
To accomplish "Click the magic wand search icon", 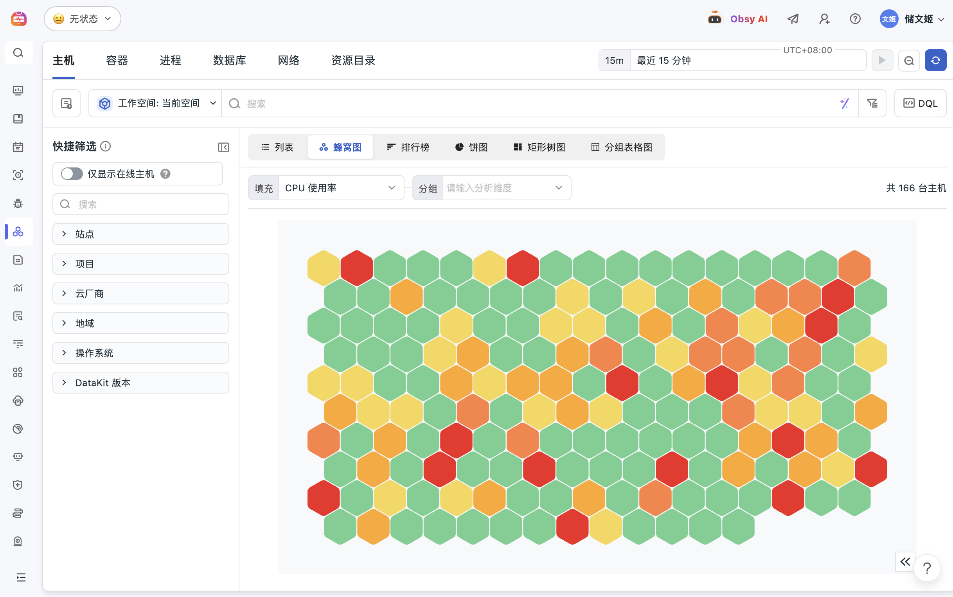I will tap(844, 103).
